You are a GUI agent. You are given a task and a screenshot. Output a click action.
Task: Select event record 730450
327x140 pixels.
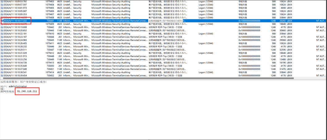tap(50, 66)
